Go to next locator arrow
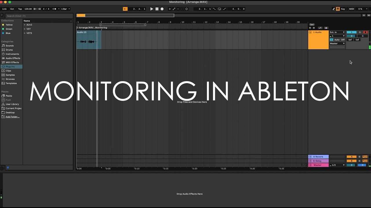 coord(314,28)
